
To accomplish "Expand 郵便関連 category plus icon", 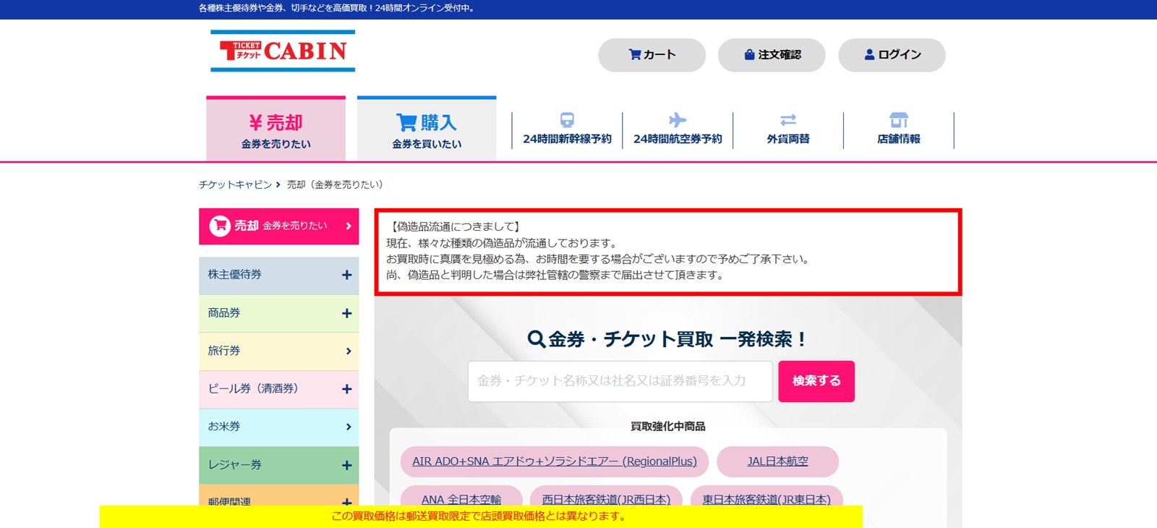I will (x=347, y=502).
